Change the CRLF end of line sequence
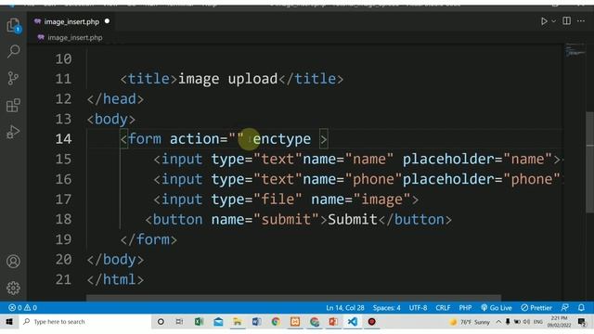Image resolution: width=594 pixels, height=334 pixels. point(443,308)
